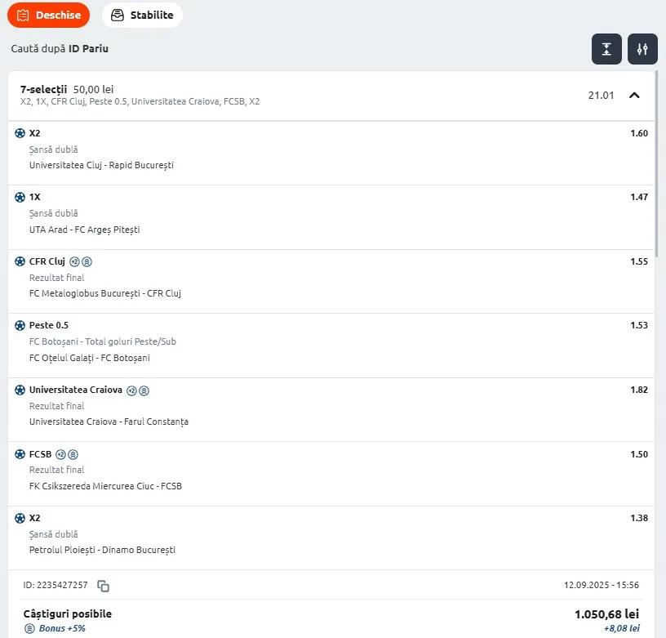Click the bonus badge icon next to CFR Cluj
This screenshot has height=638, width=666.
(87, 262)
